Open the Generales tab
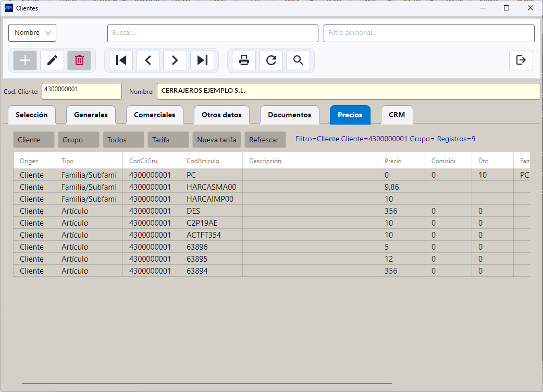This screenshot has height=392, width=543. pyautogui.click(x=91, y=115)
